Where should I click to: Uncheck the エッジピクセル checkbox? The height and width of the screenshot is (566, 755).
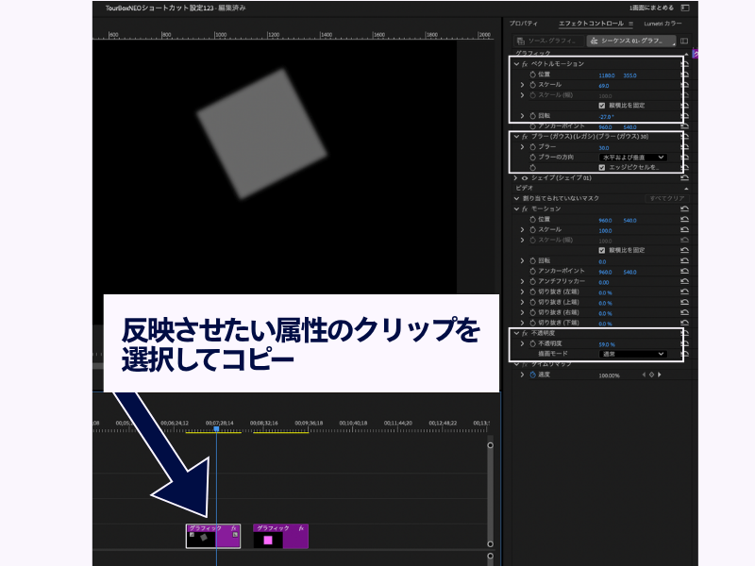click(x=602, y=167)
